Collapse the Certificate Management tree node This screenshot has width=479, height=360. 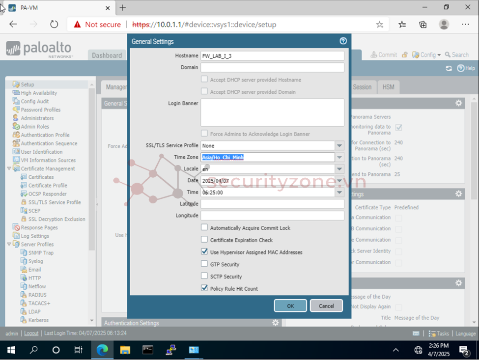coord(9,168)
